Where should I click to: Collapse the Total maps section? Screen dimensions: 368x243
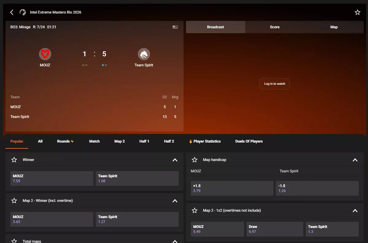click(175, 241)
